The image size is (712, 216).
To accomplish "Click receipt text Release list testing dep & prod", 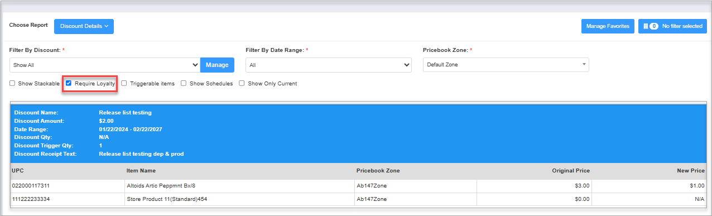I will 141,153.
